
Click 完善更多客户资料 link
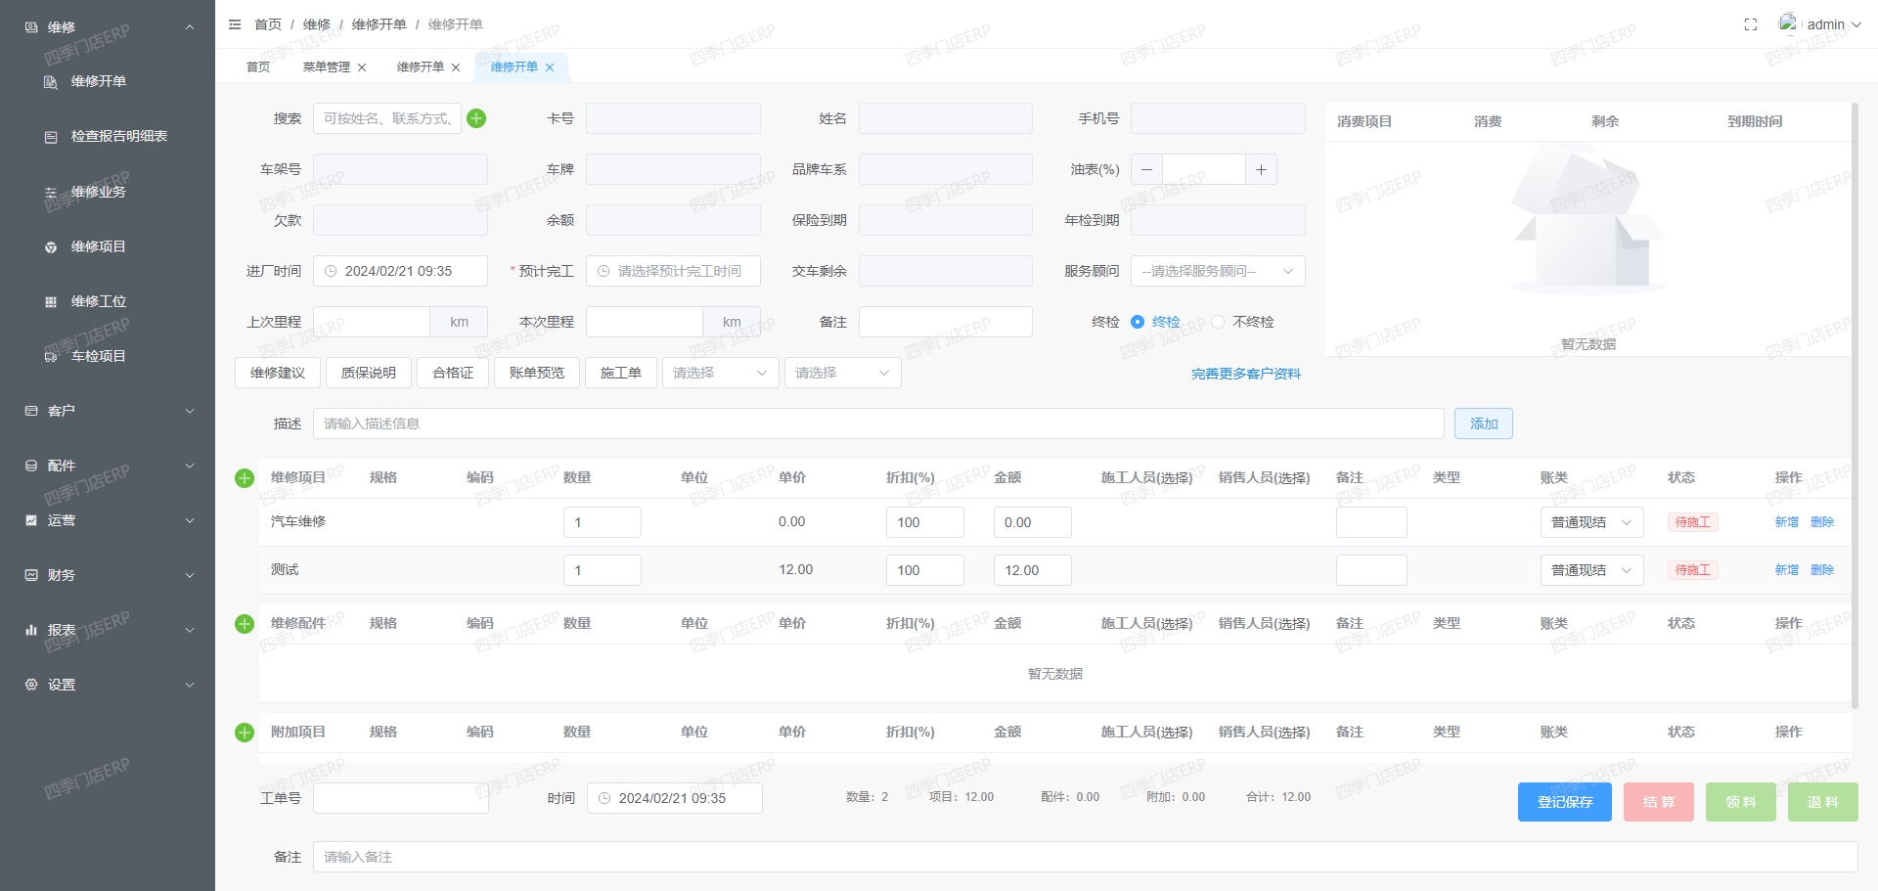click(x=1246, y=374)
